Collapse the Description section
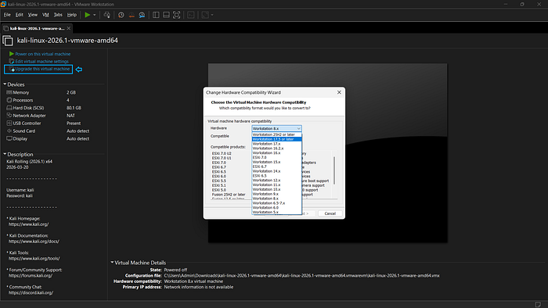Screen dimensions: 548x308 pos(5,154)
